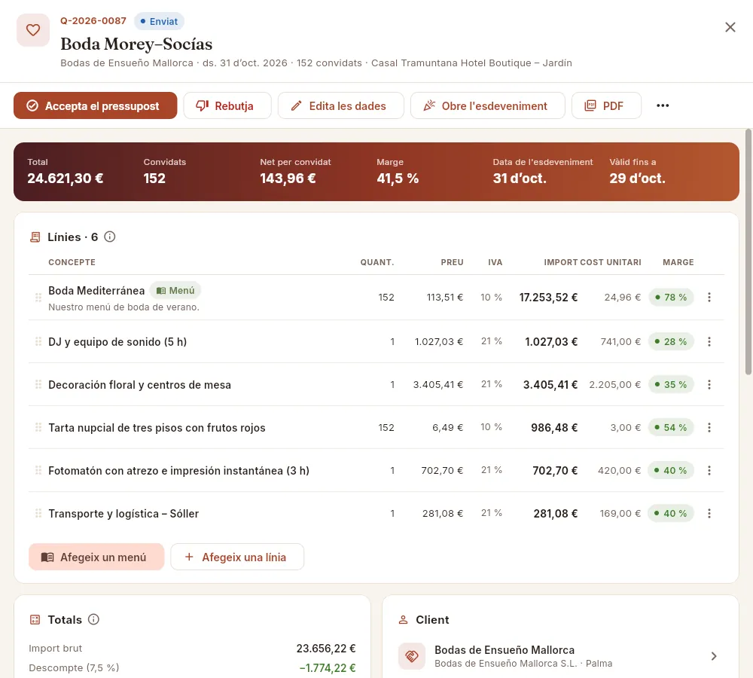Click Obre l'esdeveniment button

coord(487,105)
